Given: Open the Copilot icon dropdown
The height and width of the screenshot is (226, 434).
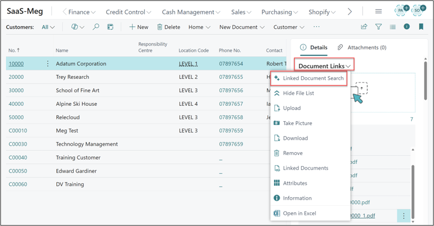Looking at the screenshot, I should (x=78, y=27).
